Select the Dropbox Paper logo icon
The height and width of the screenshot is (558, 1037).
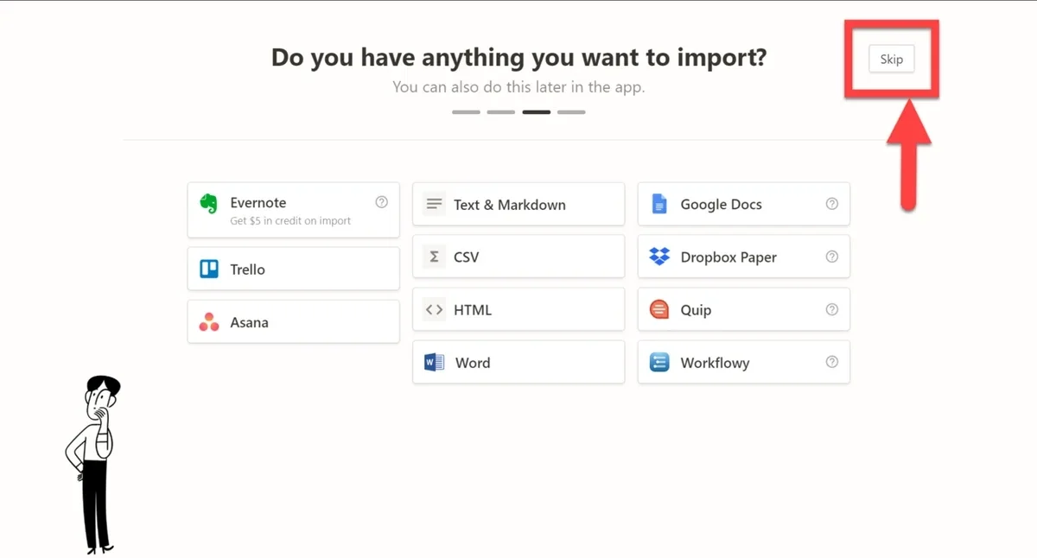click(659, 257)
